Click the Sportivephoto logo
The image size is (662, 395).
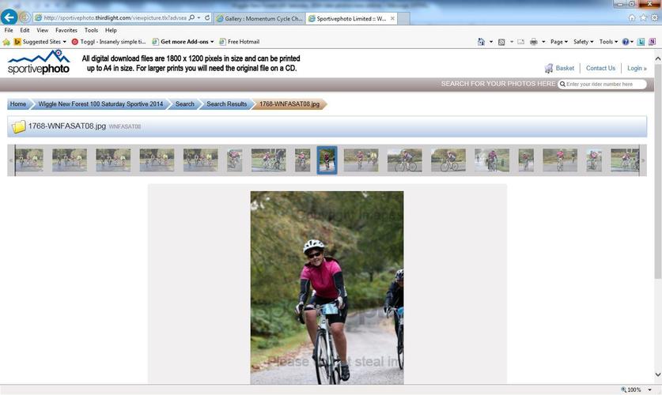coord(38,62)
